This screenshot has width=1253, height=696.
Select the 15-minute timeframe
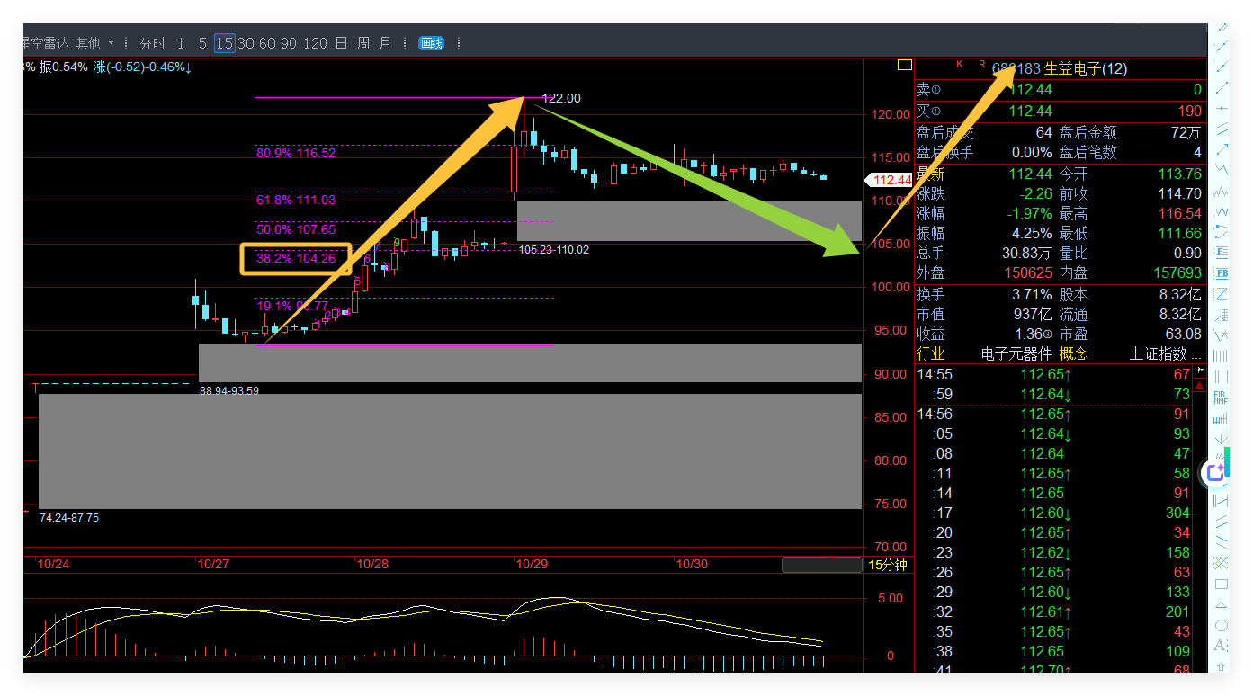225,43
